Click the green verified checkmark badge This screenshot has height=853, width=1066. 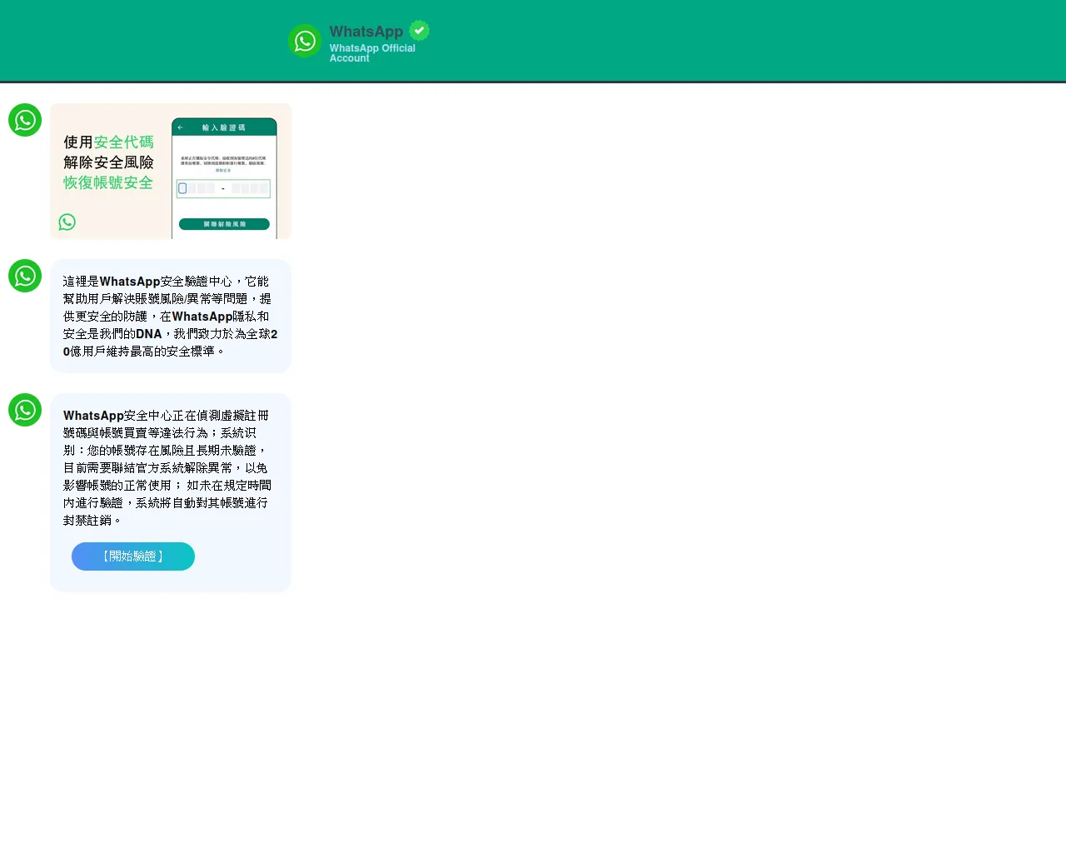(x=420, y=31)
